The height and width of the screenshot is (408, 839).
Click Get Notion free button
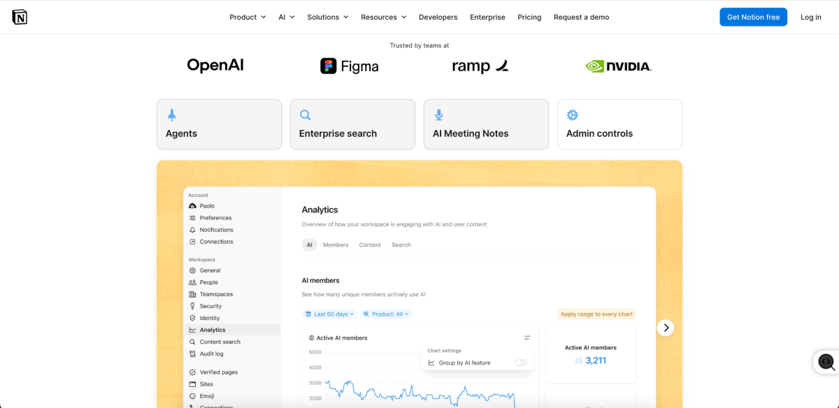(753, 17)
